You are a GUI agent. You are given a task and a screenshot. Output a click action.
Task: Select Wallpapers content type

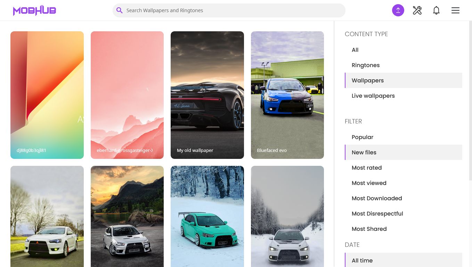click(x=404, y=80)
